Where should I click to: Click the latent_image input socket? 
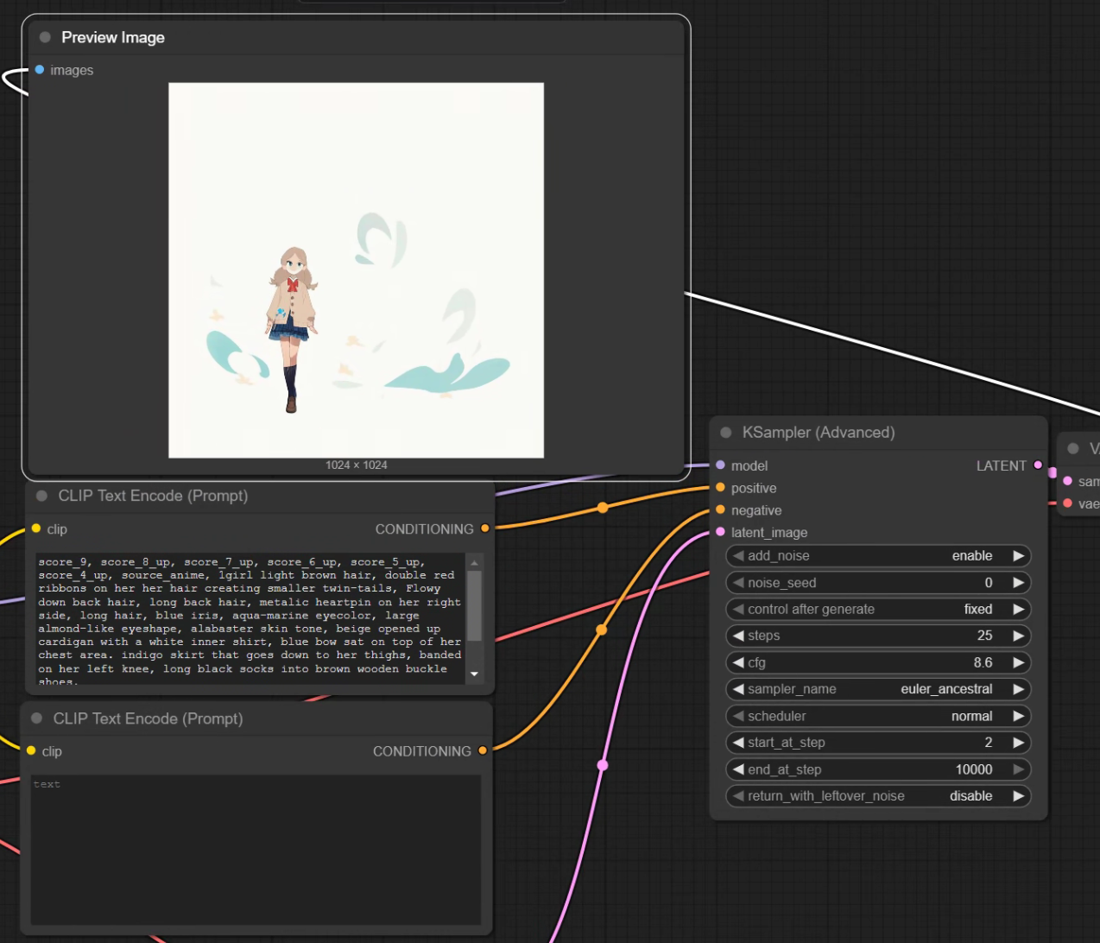720,532
